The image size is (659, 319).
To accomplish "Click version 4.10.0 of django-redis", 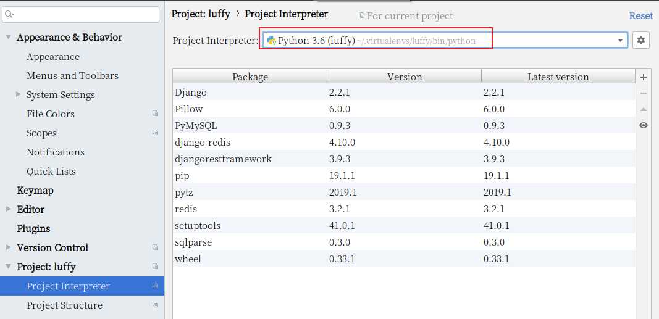I will (342, 143).
